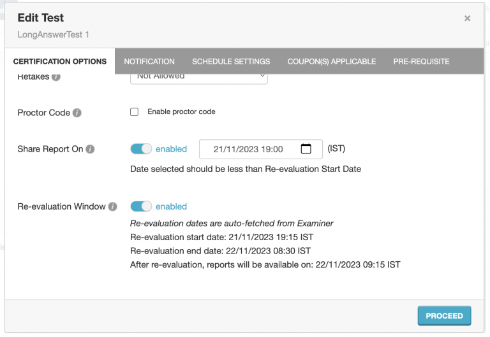Go to Coupon(s) Applicable tab

pyautogui.click(x=331, y=62)
